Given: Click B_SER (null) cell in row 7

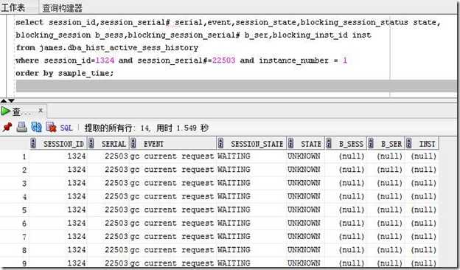Looking at the screenshot, I should (x=386, y=237).
